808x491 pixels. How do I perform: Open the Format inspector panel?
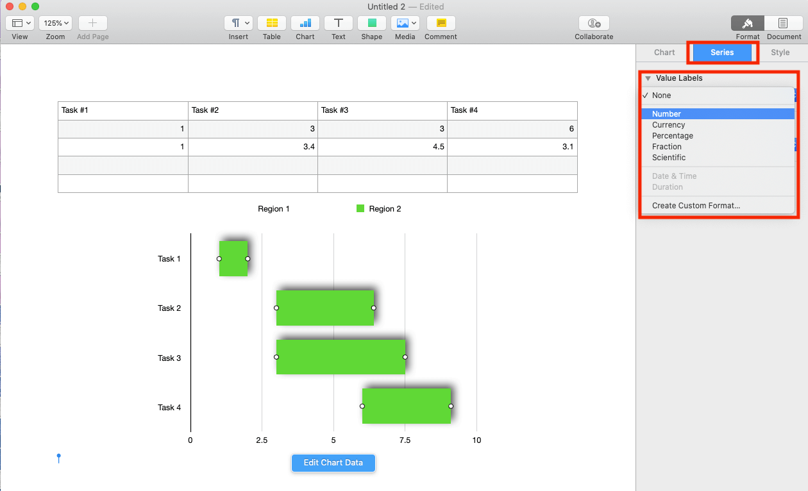pyautogui.click(x=747, y=23)
